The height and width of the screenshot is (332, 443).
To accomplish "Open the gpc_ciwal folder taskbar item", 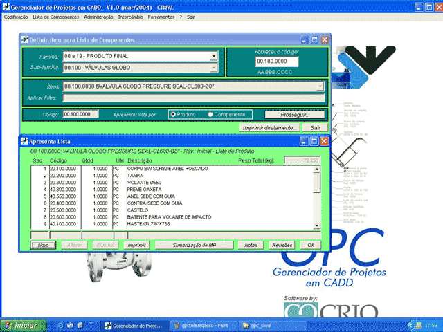I will pyautogui.click(x=264, y=324).
